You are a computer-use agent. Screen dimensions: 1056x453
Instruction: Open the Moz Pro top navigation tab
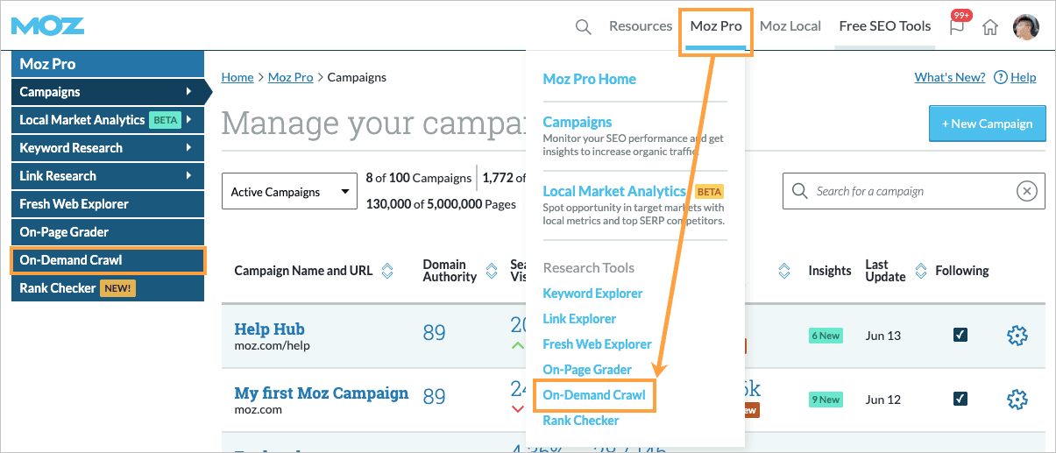coord(716,26)
